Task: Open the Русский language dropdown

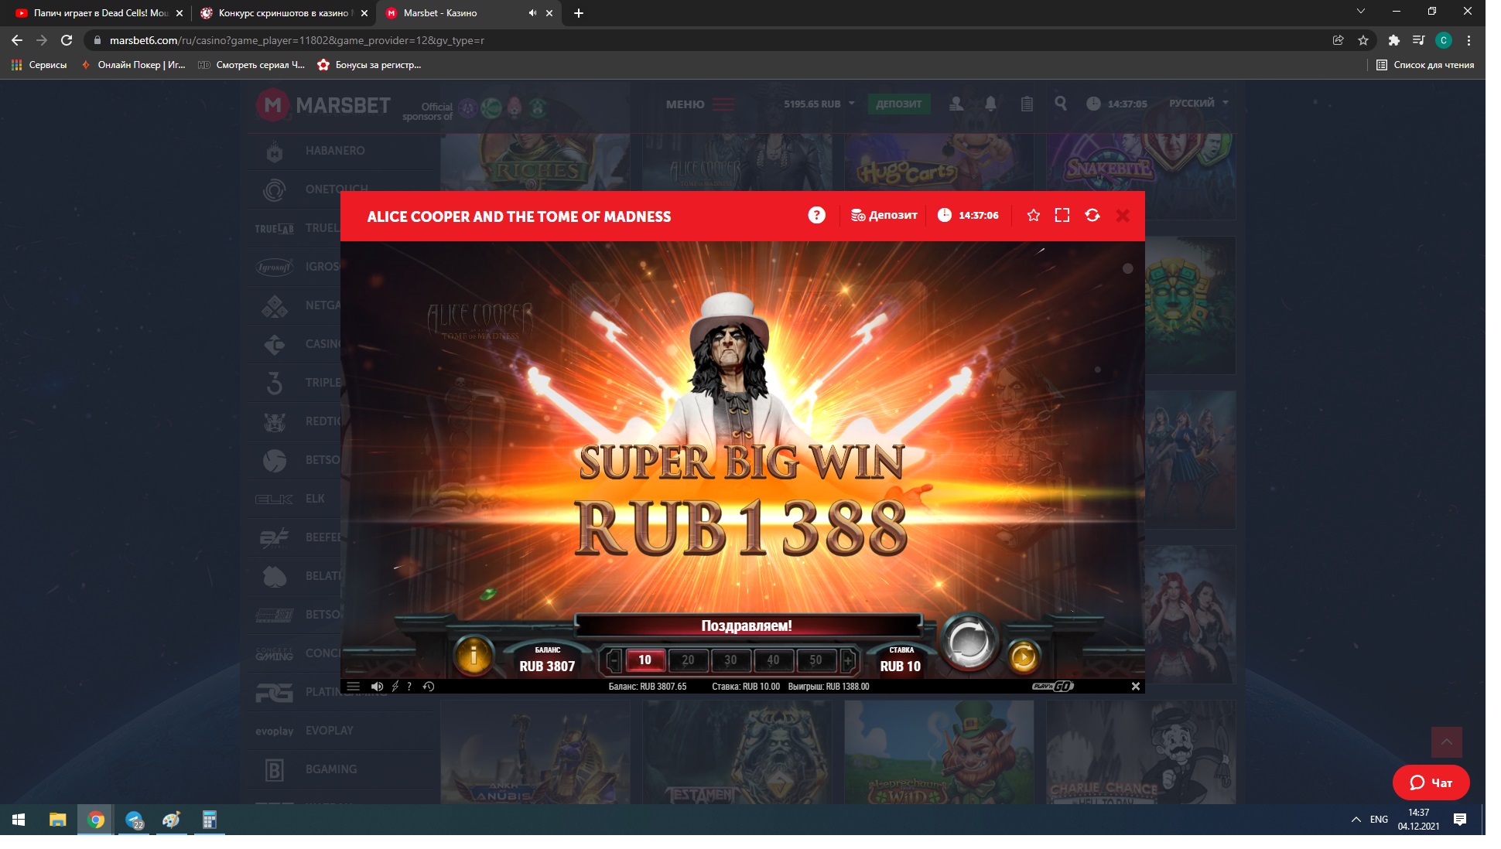Action: click(x=1198, y=103)
